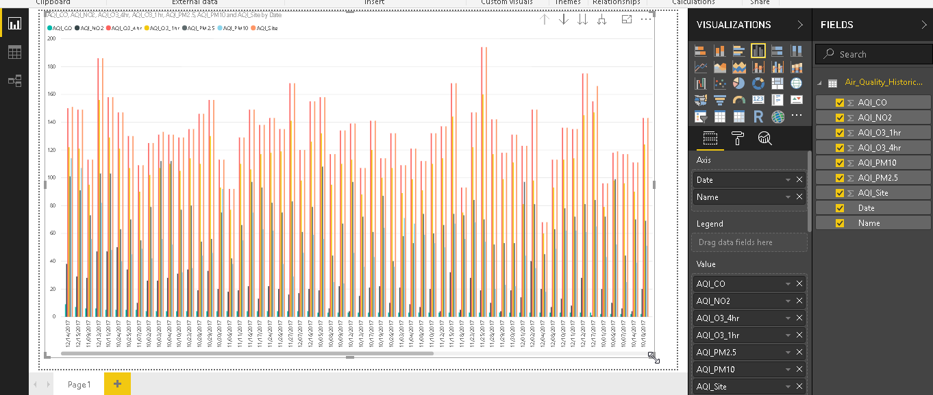This screenshot has width=933, height=395.
Task: Uncheck the AQI_O3_4hr field checkbox
Action: click(x=840, y=148)
